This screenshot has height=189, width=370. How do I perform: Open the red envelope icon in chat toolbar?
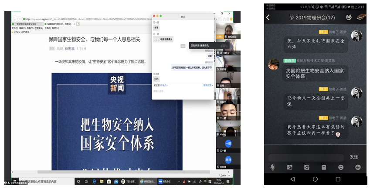point(324,167)
